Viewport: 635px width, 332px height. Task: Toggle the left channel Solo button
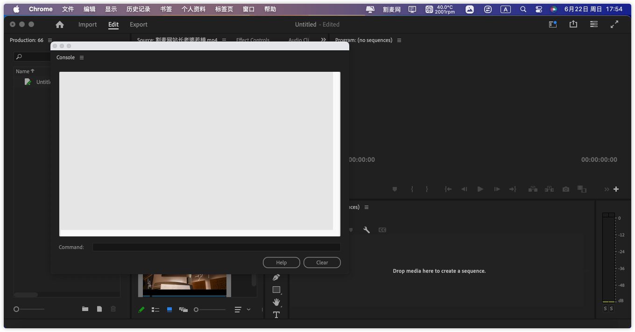(x=605, y=309)
